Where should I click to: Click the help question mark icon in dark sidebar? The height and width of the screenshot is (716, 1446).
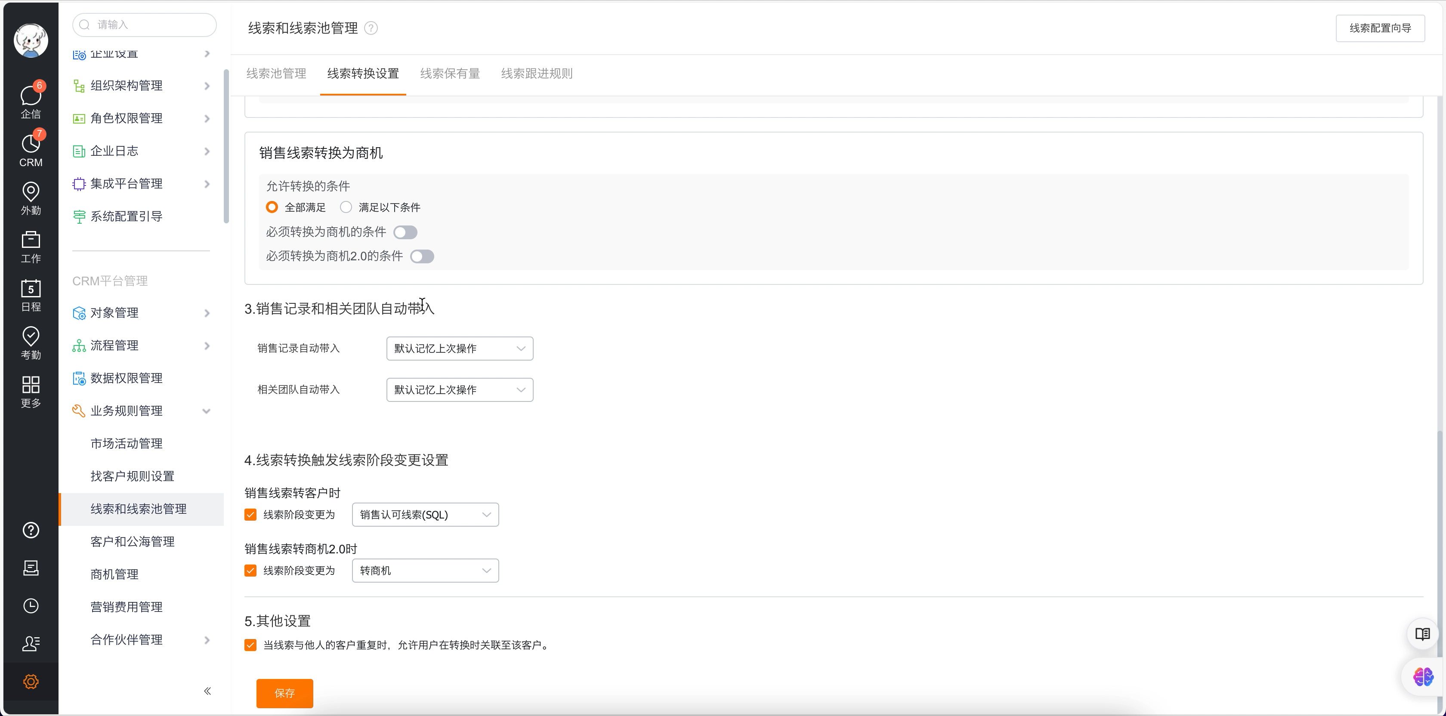point(31,530)
